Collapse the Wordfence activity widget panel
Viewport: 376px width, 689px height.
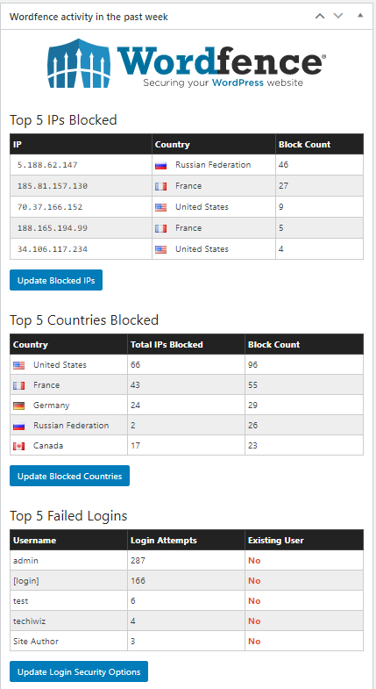(360, 16)
